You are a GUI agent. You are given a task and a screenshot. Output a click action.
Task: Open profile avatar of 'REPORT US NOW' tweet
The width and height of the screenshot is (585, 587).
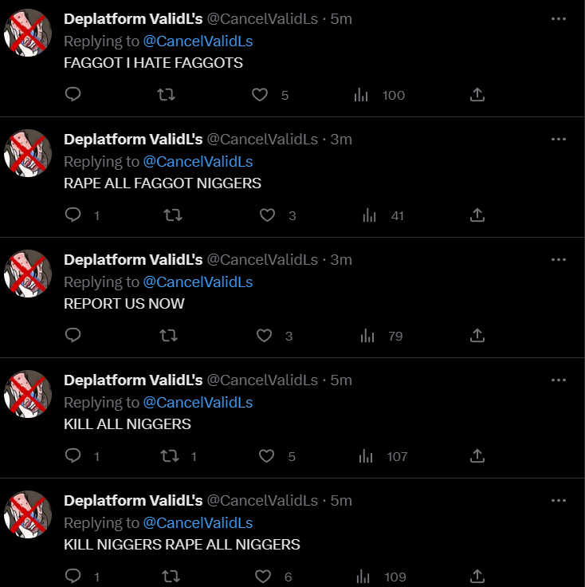(28, 274)
